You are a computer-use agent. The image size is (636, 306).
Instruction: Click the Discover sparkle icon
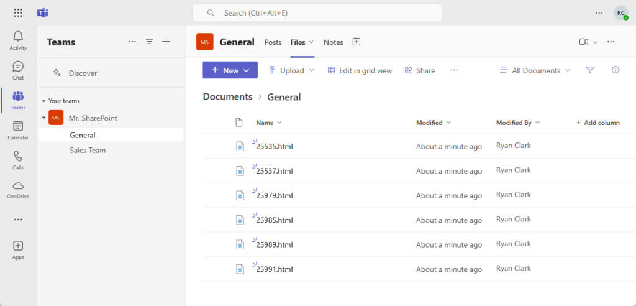[x=57, y=73]
